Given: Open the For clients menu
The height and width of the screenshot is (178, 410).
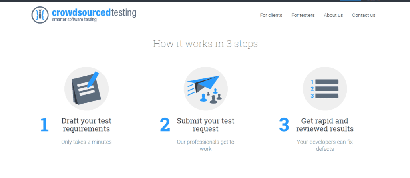Looking at the screenshot, I should [271, 15].
